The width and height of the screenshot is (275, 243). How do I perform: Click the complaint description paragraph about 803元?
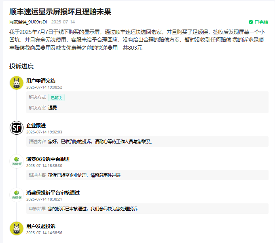coord(137,40)
